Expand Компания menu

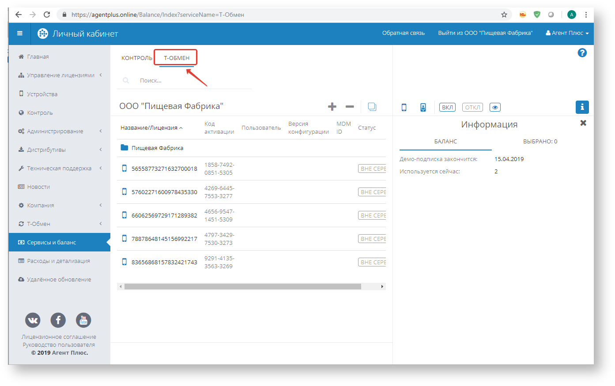60,205
